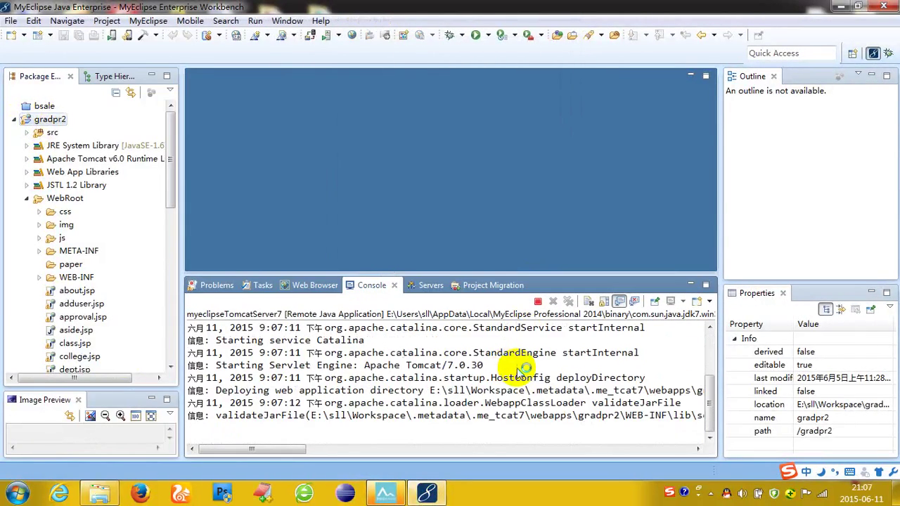Open the globe web browser toolbar icon
Image resolution: width=900 pixels, height=506 pixels.
coord(352,35)
